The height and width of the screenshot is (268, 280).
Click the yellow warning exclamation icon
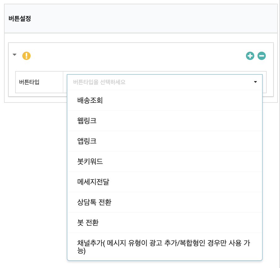(x=27, y=56)
